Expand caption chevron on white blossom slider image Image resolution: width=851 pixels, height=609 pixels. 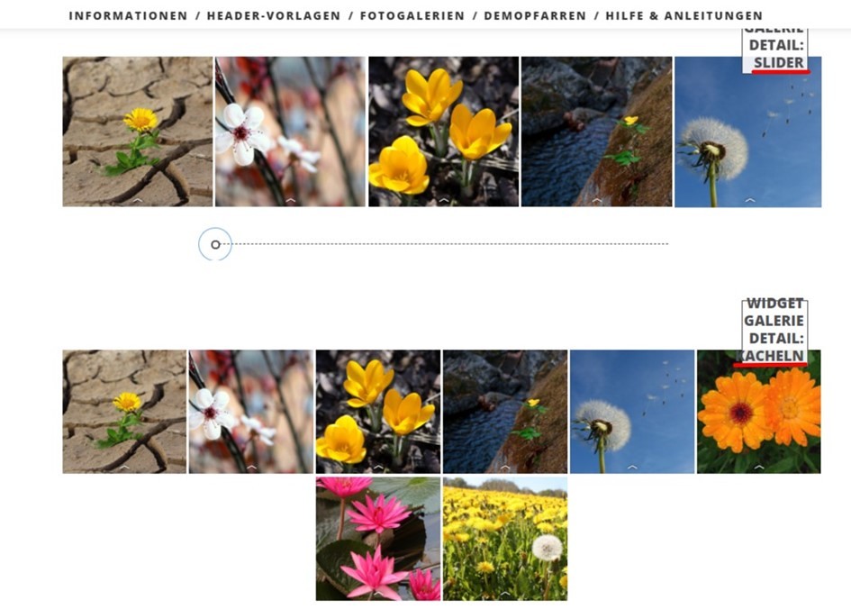tap(290, 200)
